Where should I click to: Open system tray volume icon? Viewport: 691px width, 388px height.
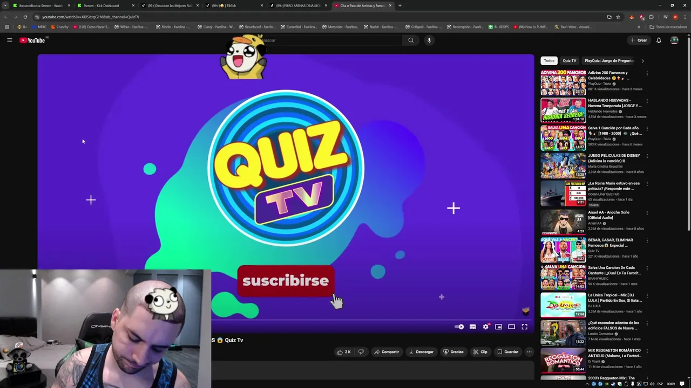pos(652,384)
